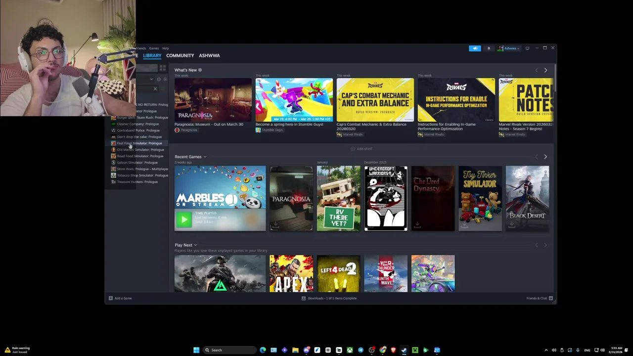
Task: Open the Games menu
Action: [154, 48]
